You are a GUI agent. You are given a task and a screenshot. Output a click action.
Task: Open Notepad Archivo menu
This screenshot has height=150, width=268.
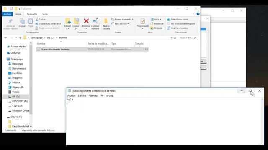point(71,96)
